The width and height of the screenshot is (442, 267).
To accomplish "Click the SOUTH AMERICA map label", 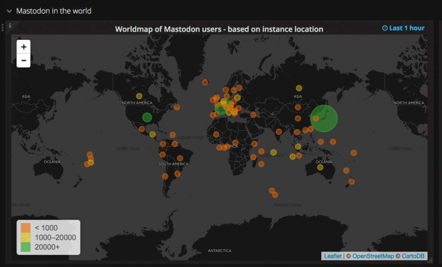I will point(173,164).
